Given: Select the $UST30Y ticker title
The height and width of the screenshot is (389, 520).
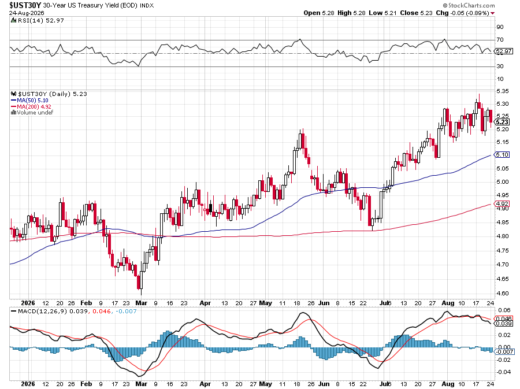Looking at the screenshot, I should tap(25, 5).
